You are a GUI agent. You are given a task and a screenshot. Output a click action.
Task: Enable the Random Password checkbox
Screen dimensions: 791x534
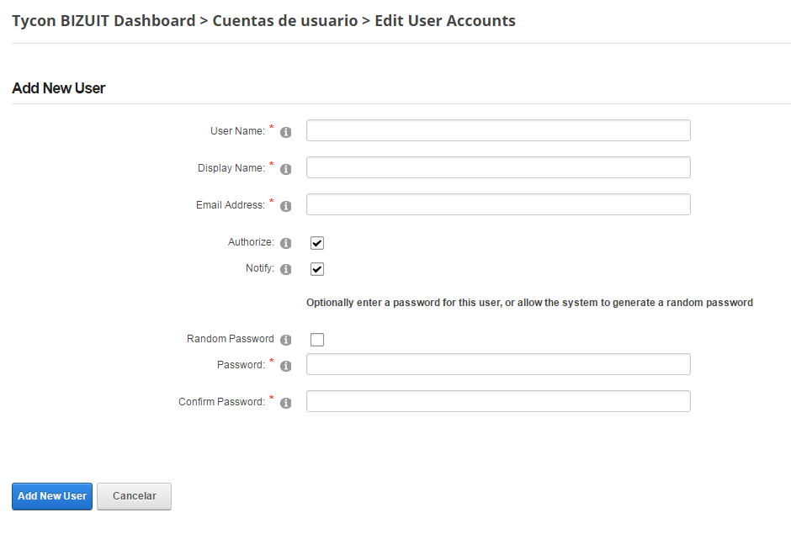316,340
